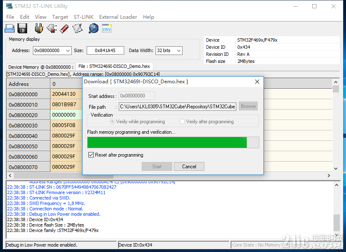346x252 pixels.
Task: Click the flash programming progress bar
Action: (173, 142)
